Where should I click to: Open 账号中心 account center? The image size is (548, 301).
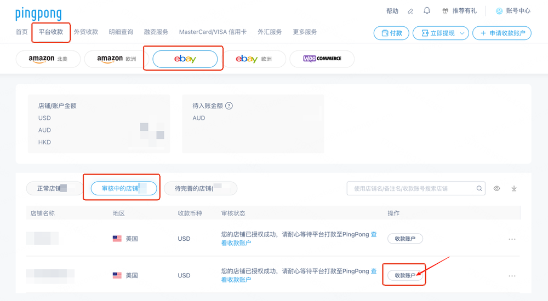coord(513,11)
